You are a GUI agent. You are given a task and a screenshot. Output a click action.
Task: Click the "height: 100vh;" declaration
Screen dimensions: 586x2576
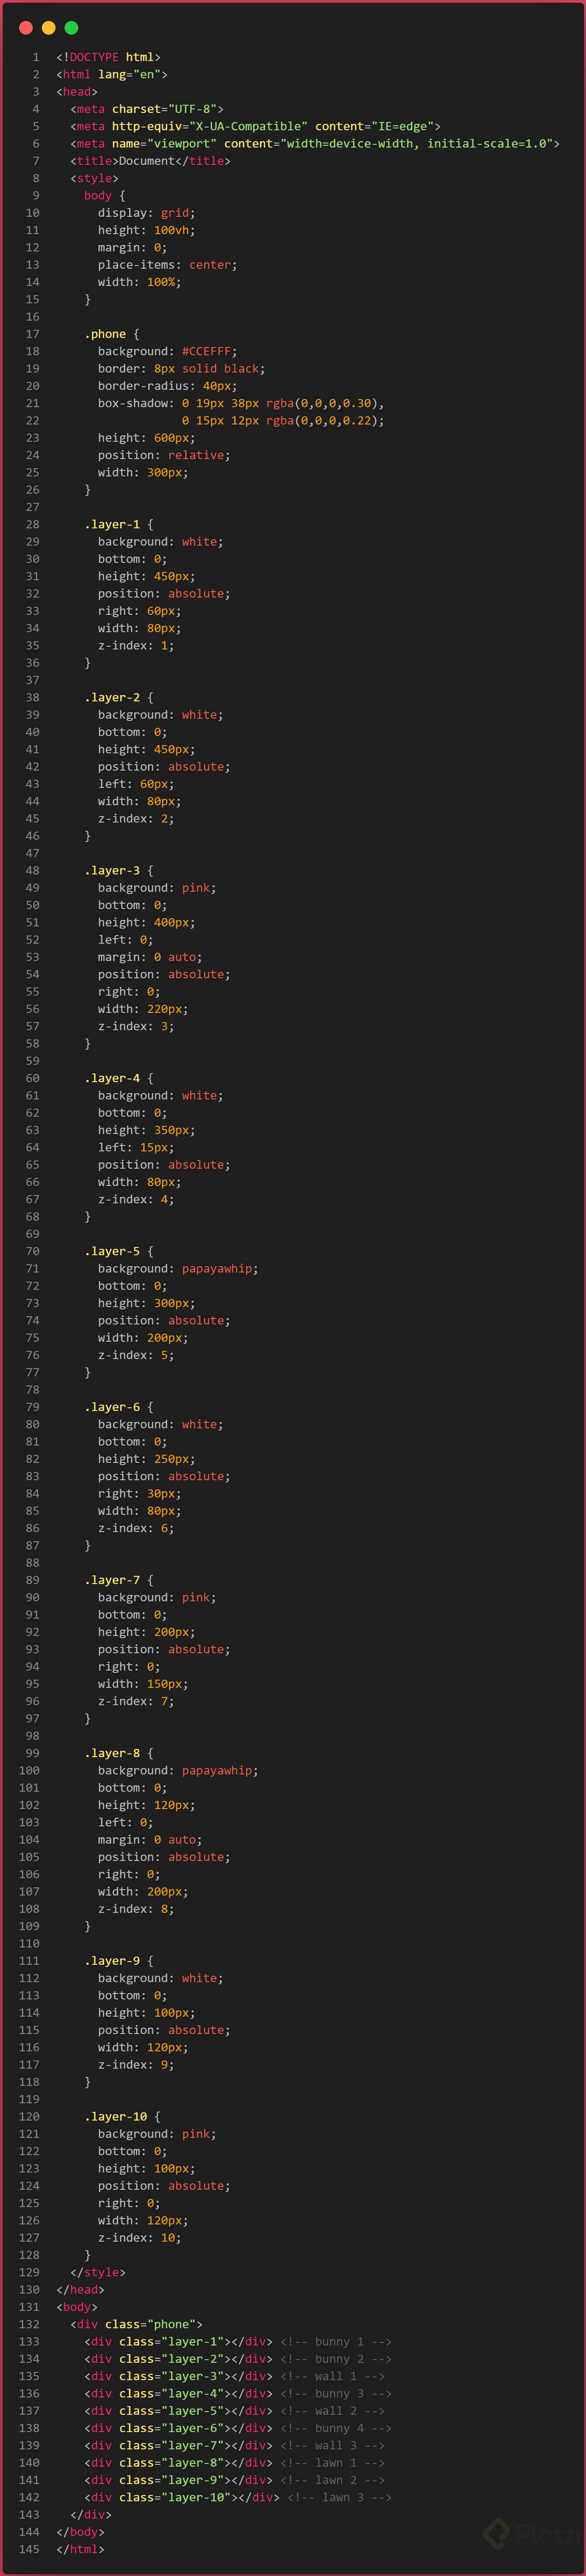click(147, 230)
